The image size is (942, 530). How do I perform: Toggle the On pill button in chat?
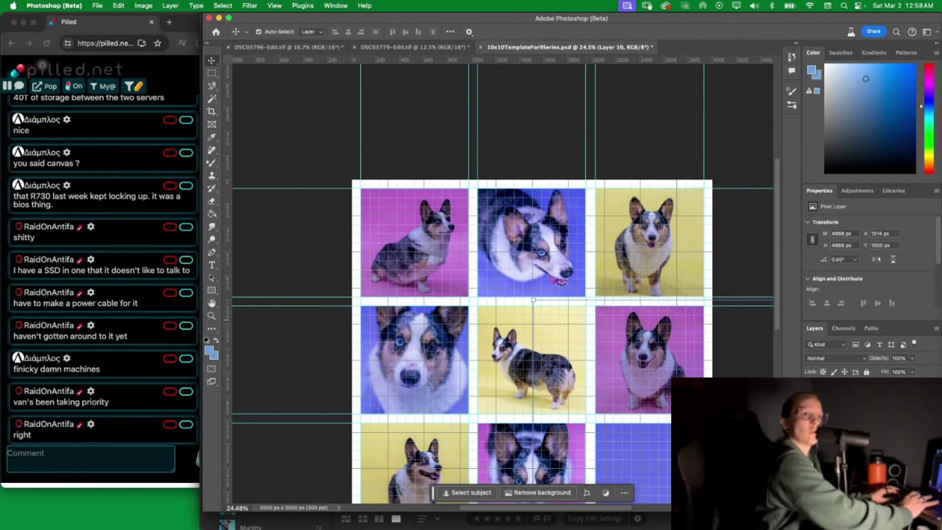(73, 86)
